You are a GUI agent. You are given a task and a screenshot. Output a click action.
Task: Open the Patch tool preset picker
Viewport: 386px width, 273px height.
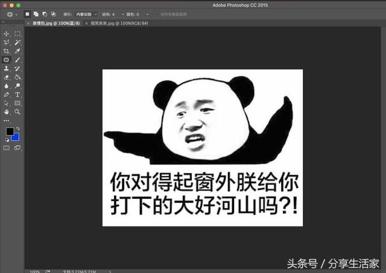[12, 14]
